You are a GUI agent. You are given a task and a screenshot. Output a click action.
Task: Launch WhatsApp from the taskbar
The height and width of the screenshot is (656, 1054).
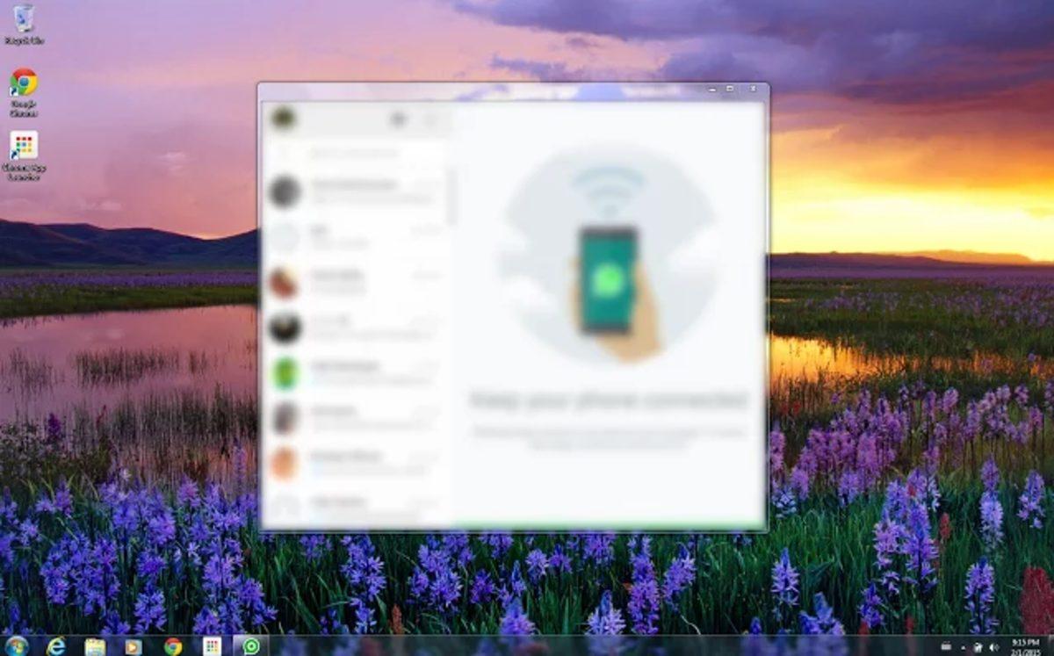pos(252,644)
